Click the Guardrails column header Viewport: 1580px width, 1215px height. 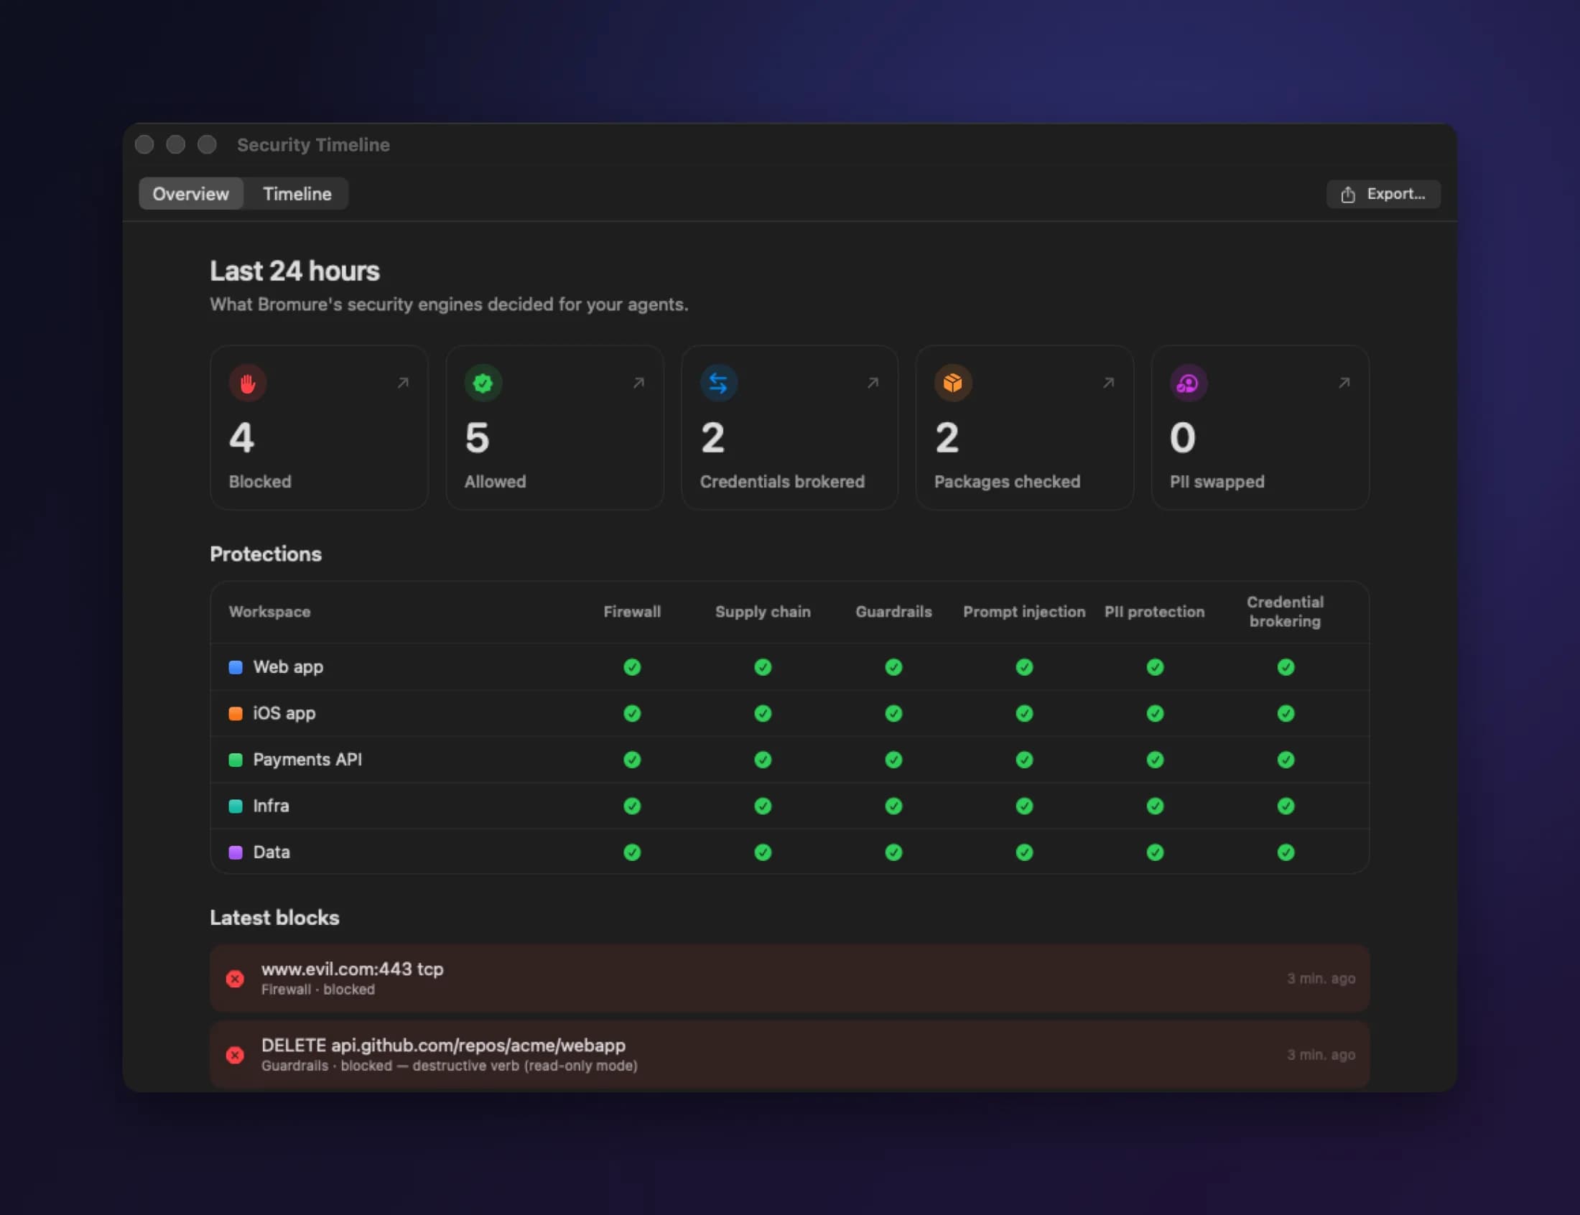[893, 612]
